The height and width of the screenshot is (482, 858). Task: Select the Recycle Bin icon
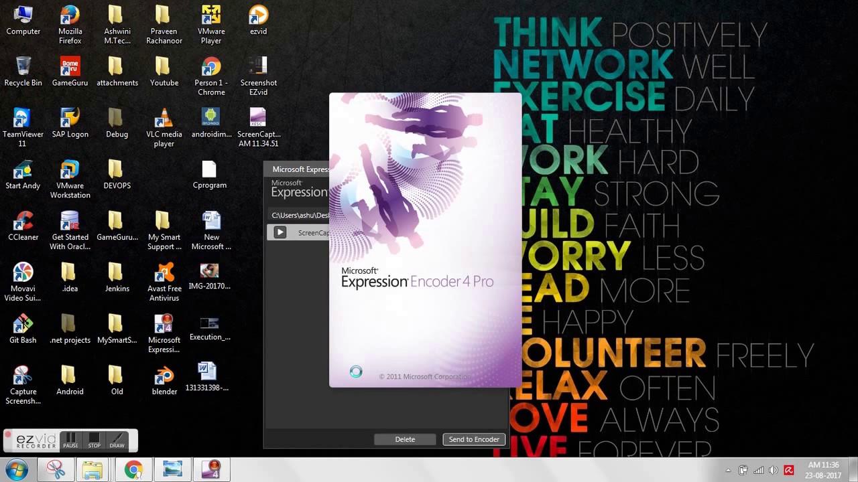23,72
